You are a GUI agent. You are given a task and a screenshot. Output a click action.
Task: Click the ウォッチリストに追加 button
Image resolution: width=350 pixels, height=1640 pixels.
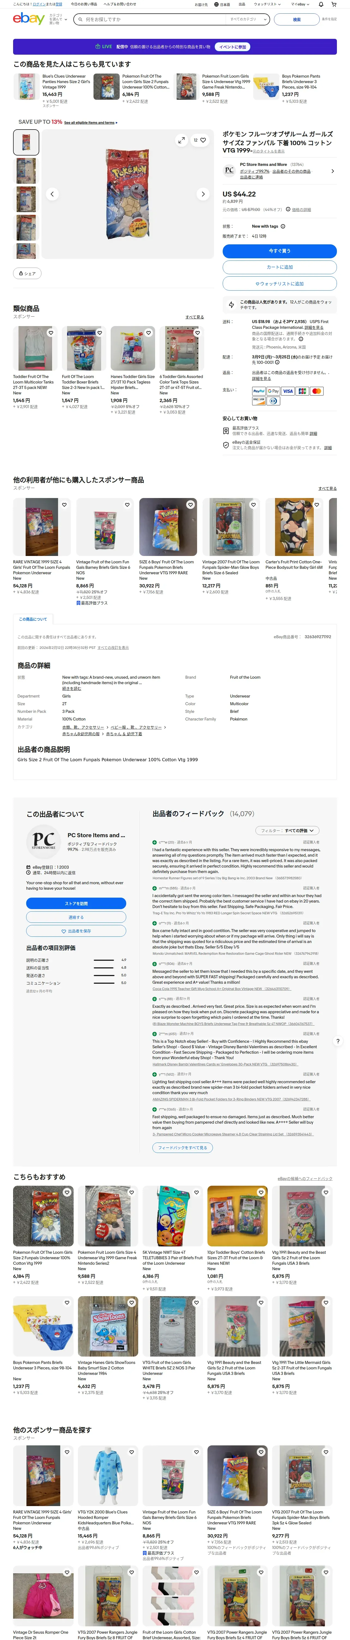(x=279, y=283)
